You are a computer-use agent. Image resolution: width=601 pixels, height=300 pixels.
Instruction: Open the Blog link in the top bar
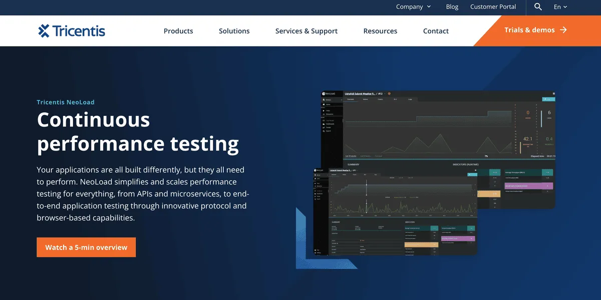tap(452, 7)
